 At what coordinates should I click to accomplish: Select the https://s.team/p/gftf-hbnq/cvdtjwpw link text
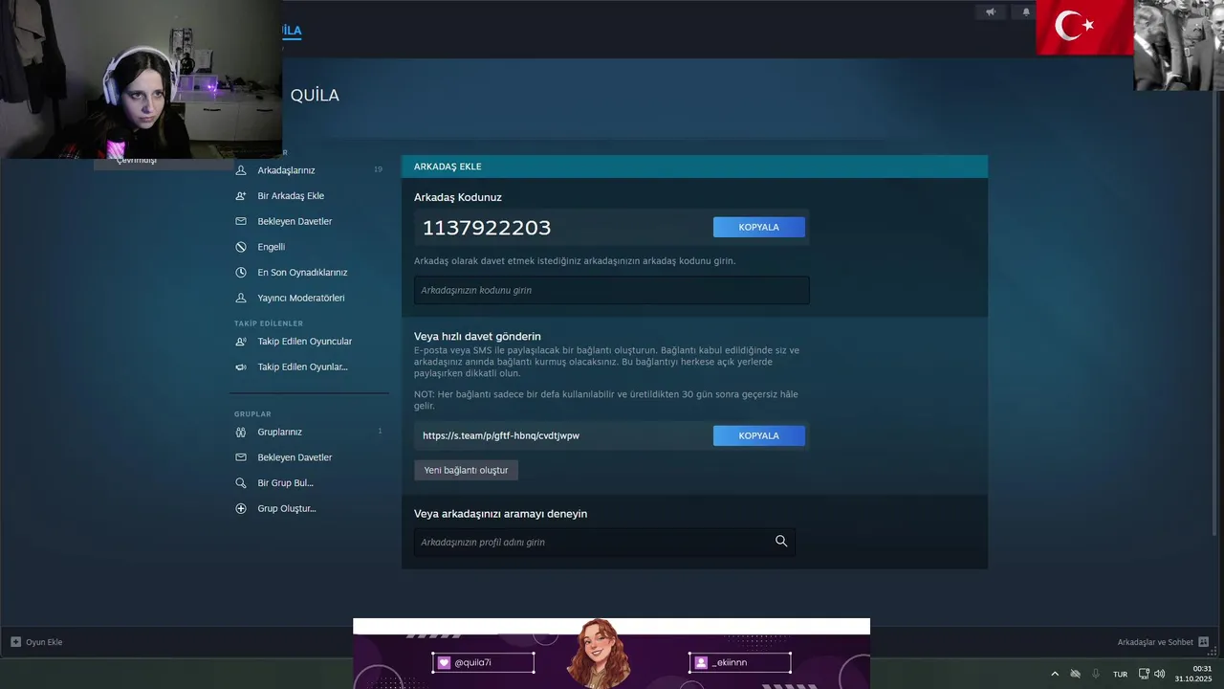click(501, 435)
